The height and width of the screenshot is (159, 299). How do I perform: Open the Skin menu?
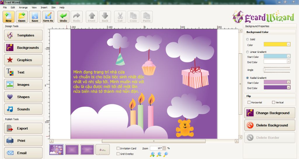click(x=53, y=7)
